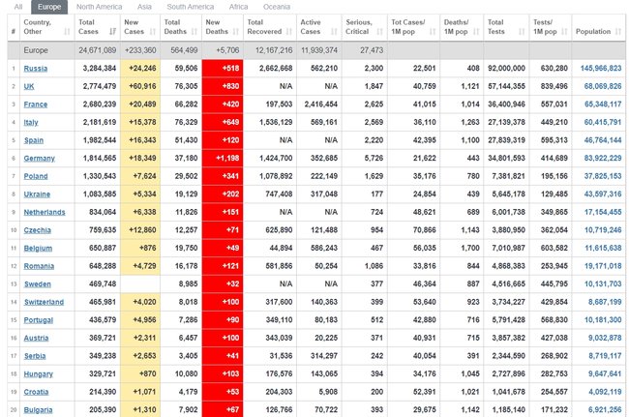Select France active cases 2,416,454 cell
This screenshot has height=417, width=629.
pyautogui.click(x=319, y=104)
